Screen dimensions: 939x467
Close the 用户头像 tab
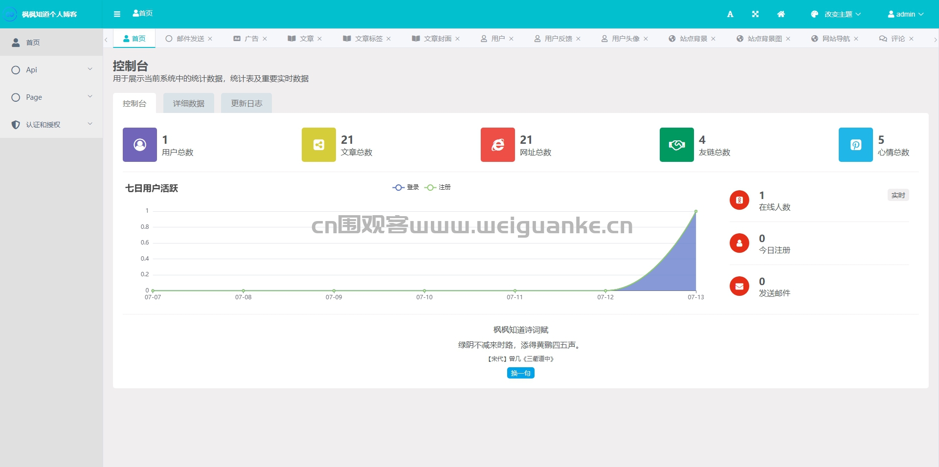(646, 39)
